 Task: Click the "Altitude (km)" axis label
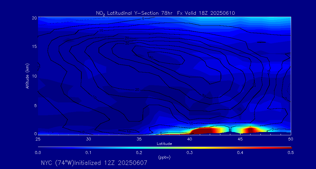[28, 75]
